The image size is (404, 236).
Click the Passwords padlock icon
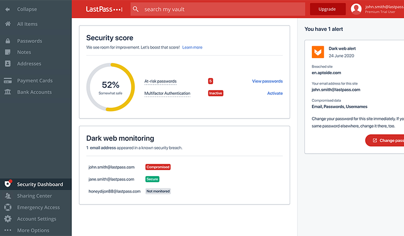pyautogui.click(x=8, y=41)
